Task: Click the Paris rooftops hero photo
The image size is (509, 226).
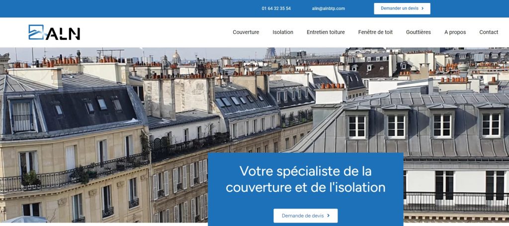Action: (254, 135)
